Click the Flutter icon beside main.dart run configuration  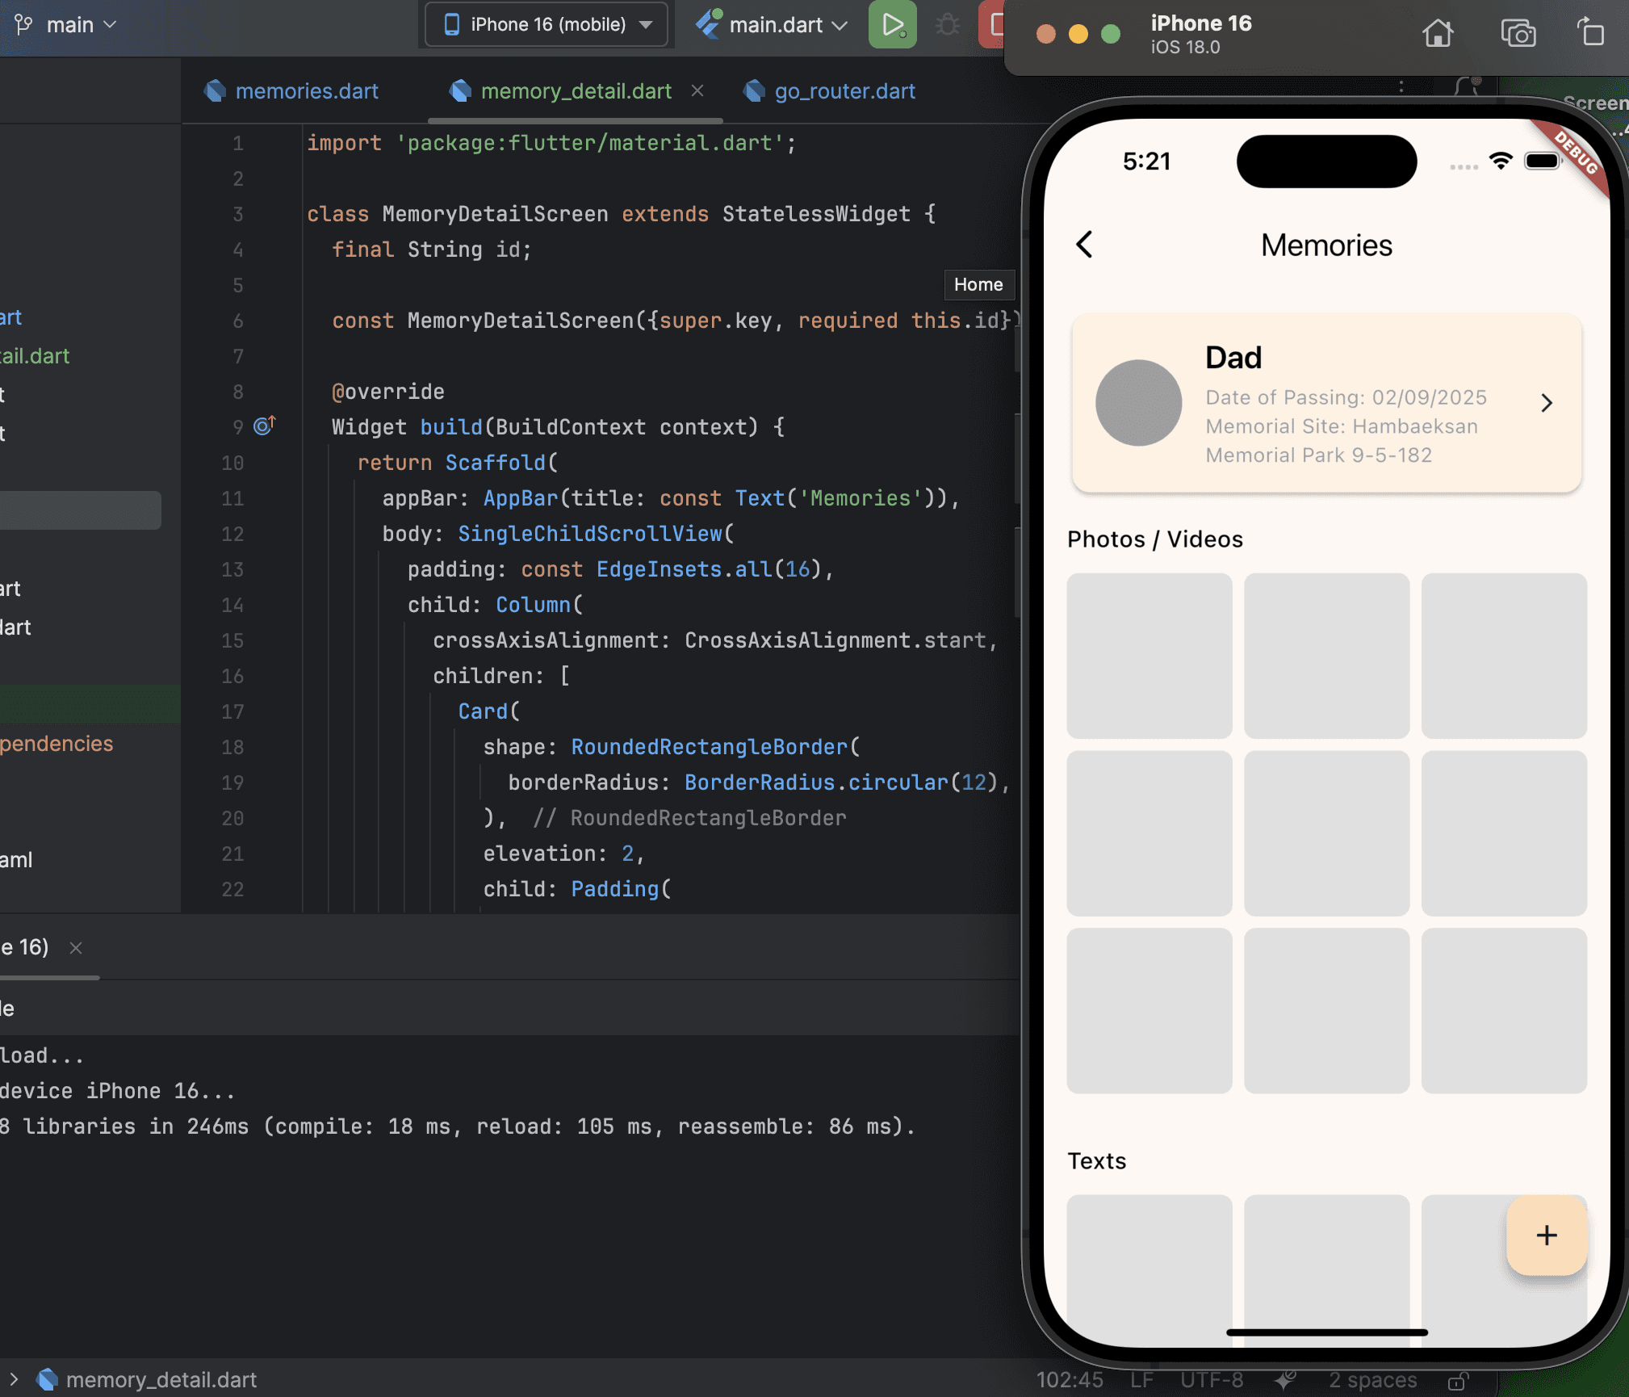coord(708,24)
